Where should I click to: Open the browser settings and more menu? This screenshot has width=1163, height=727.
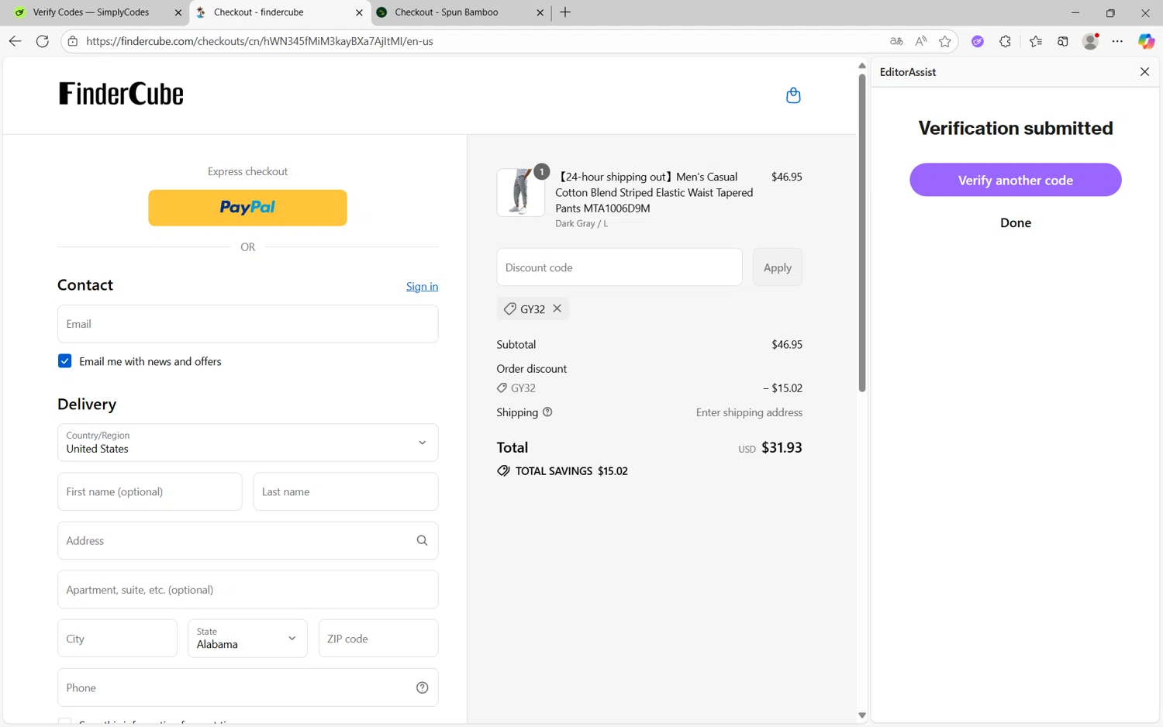tap(1117, 41)
